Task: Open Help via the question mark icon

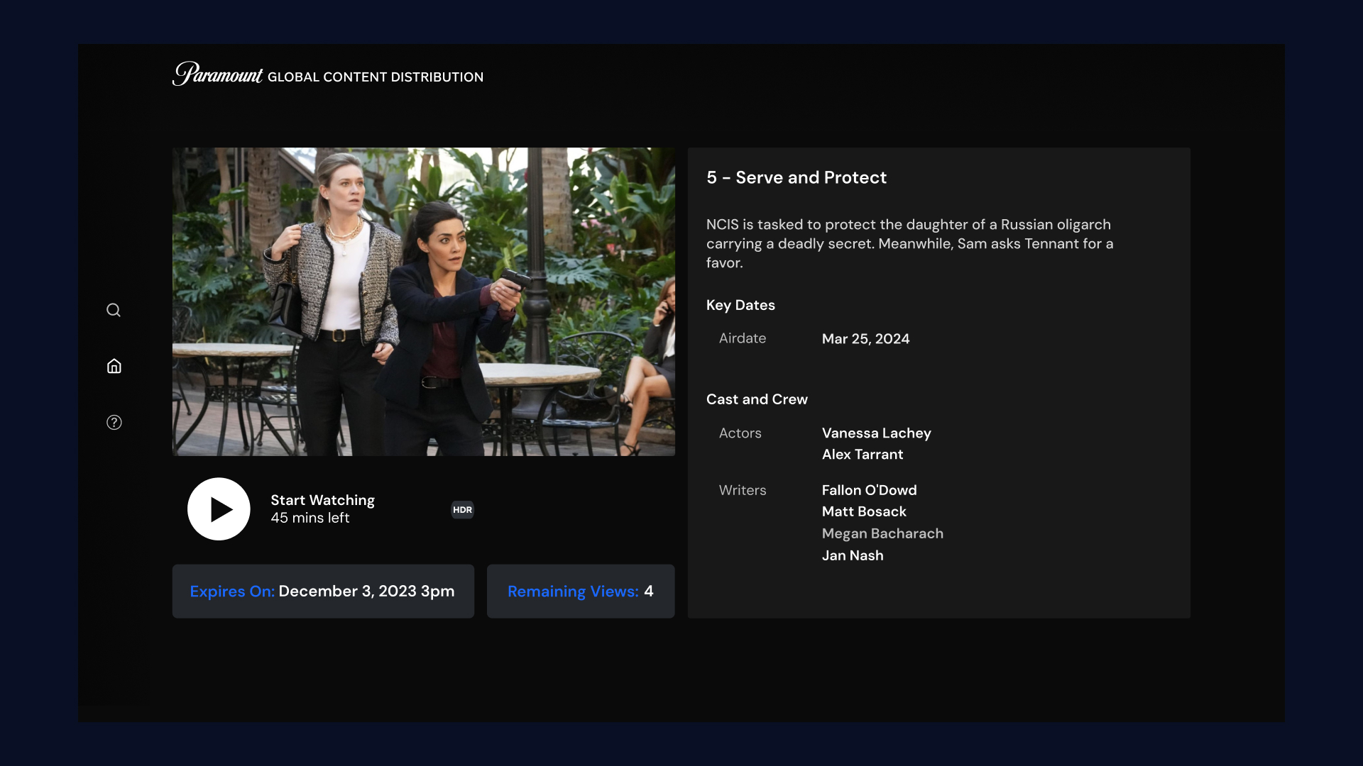Action: [x=114, y=422]
